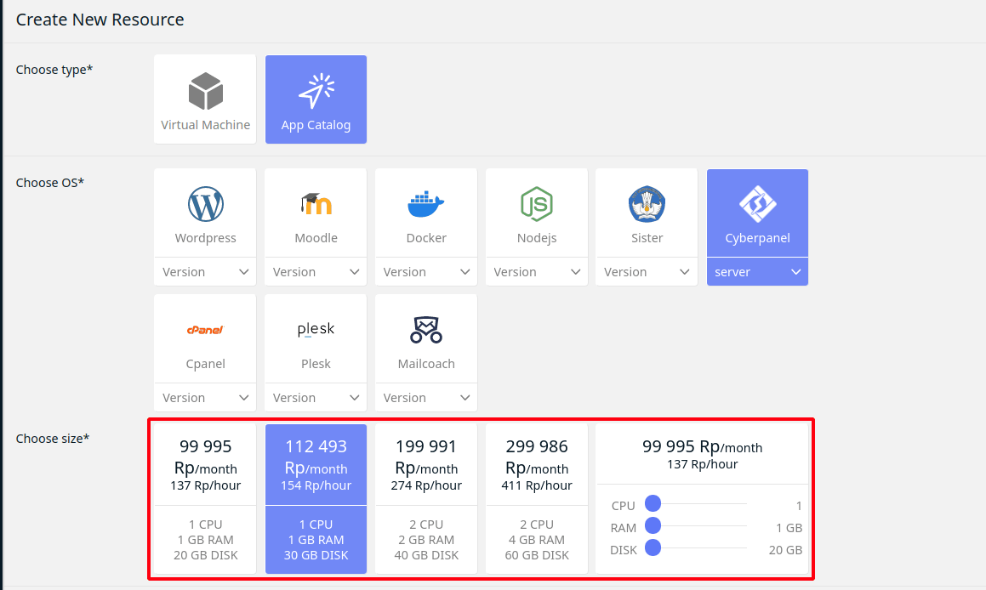Switch to the App Catalog type
This screenshot has width=986, height=590.
pos(316,99)
